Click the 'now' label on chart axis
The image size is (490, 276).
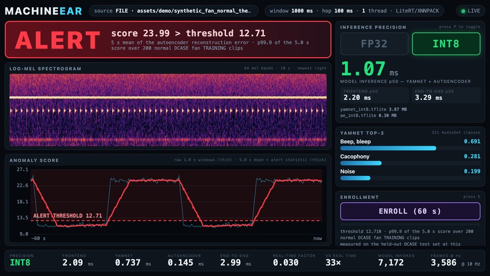pos(317,238)
